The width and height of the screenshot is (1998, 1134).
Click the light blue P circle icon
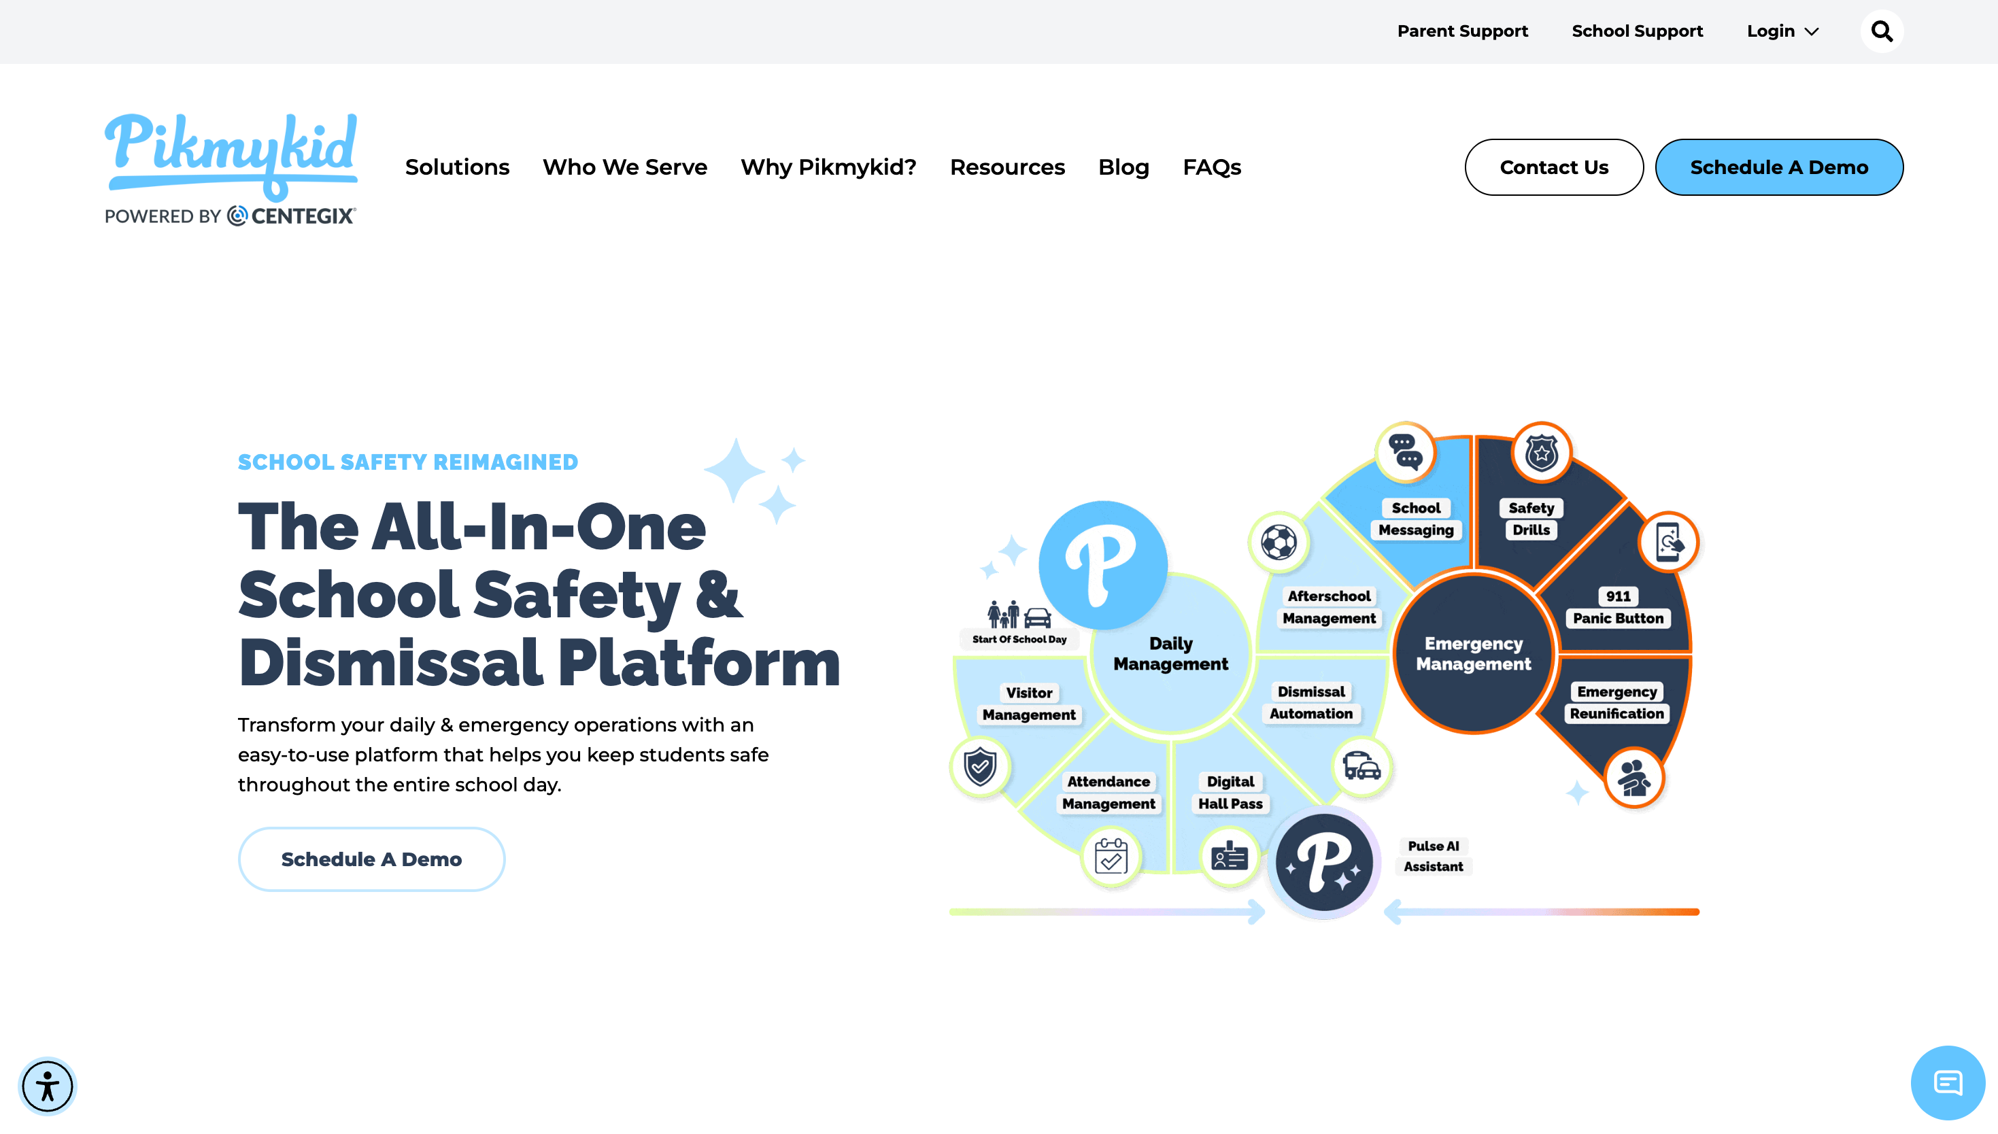[x=1103, y=565]
